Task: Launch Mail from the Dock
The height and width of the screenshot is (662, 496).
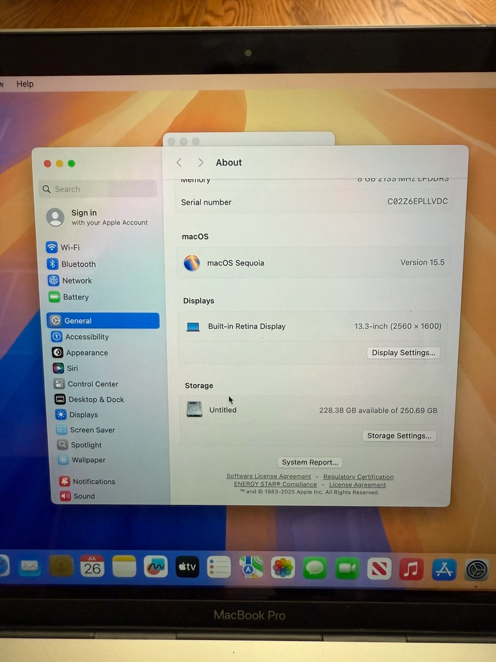Action: [x=30, y=566]
